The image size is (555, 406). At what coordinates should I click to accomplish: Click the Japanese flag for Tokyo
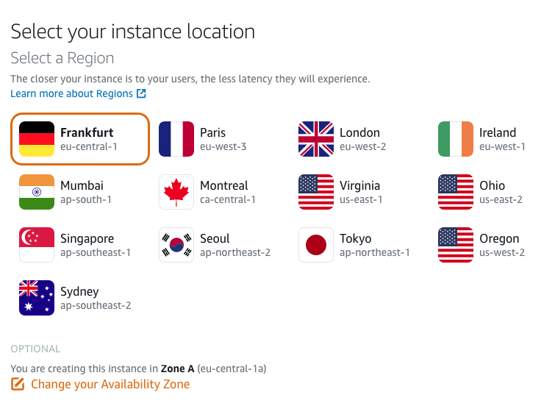tap(316, 245)
